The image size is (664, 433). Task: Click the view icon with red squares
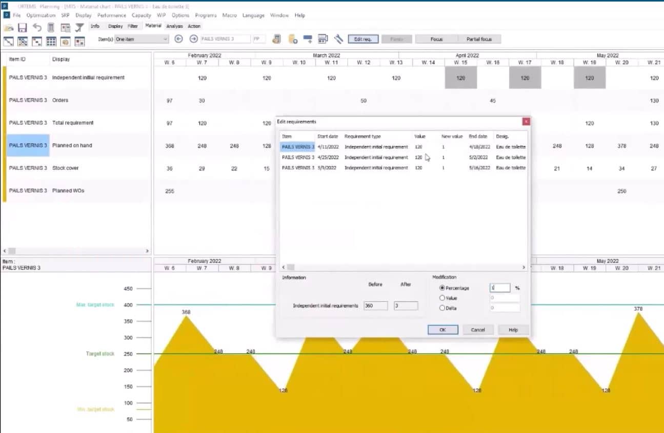point(79,41)
